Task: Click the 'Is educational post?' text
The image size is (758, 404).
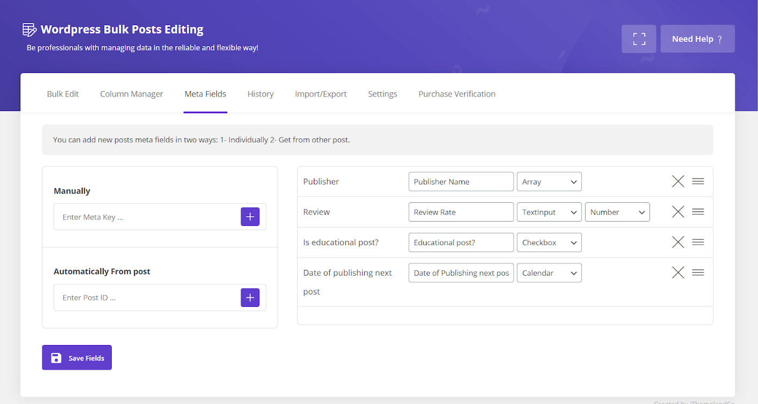Action: pyautogui.click(x=341, y=243)
